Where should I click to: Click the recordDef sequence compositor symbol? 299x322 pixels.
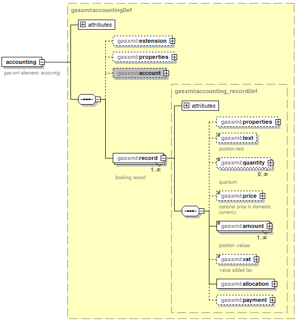[x=190, y=211]
